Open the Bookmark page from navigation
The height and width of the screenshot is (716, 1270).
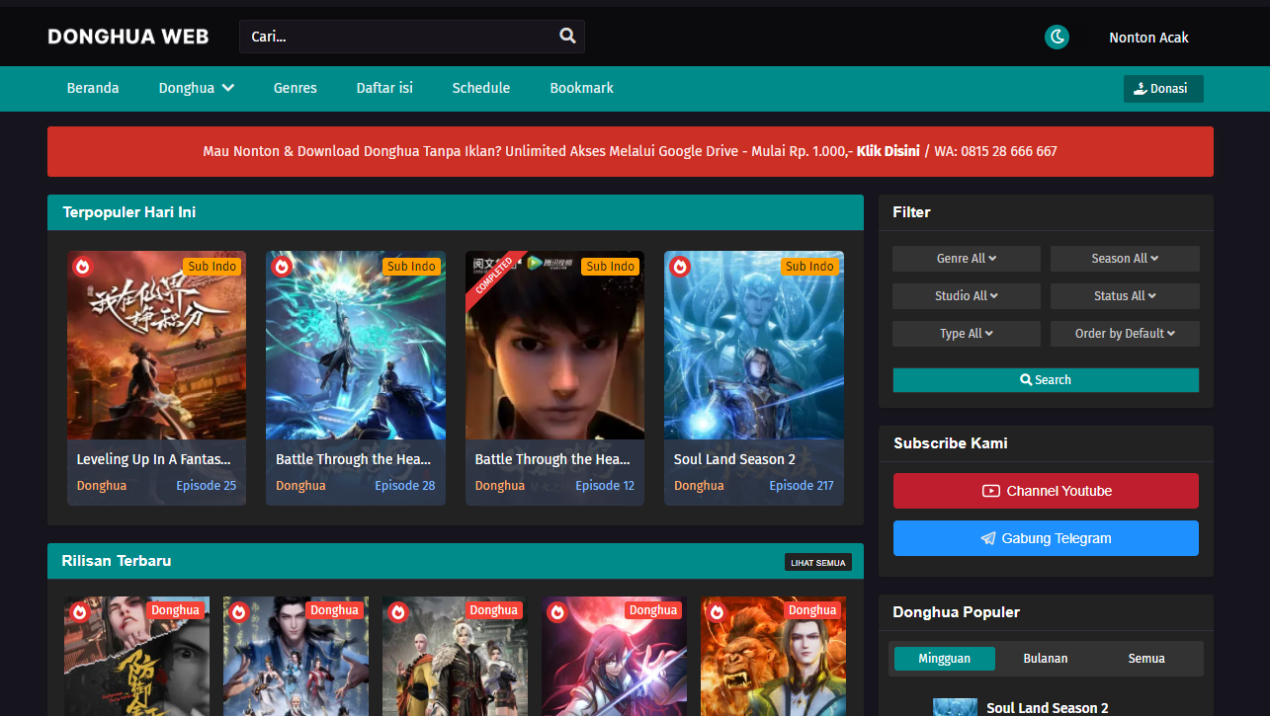pos(582,88)
